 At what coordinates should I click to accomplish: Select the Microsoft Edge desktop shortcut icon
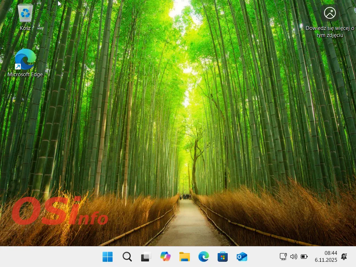click(25, 59)
